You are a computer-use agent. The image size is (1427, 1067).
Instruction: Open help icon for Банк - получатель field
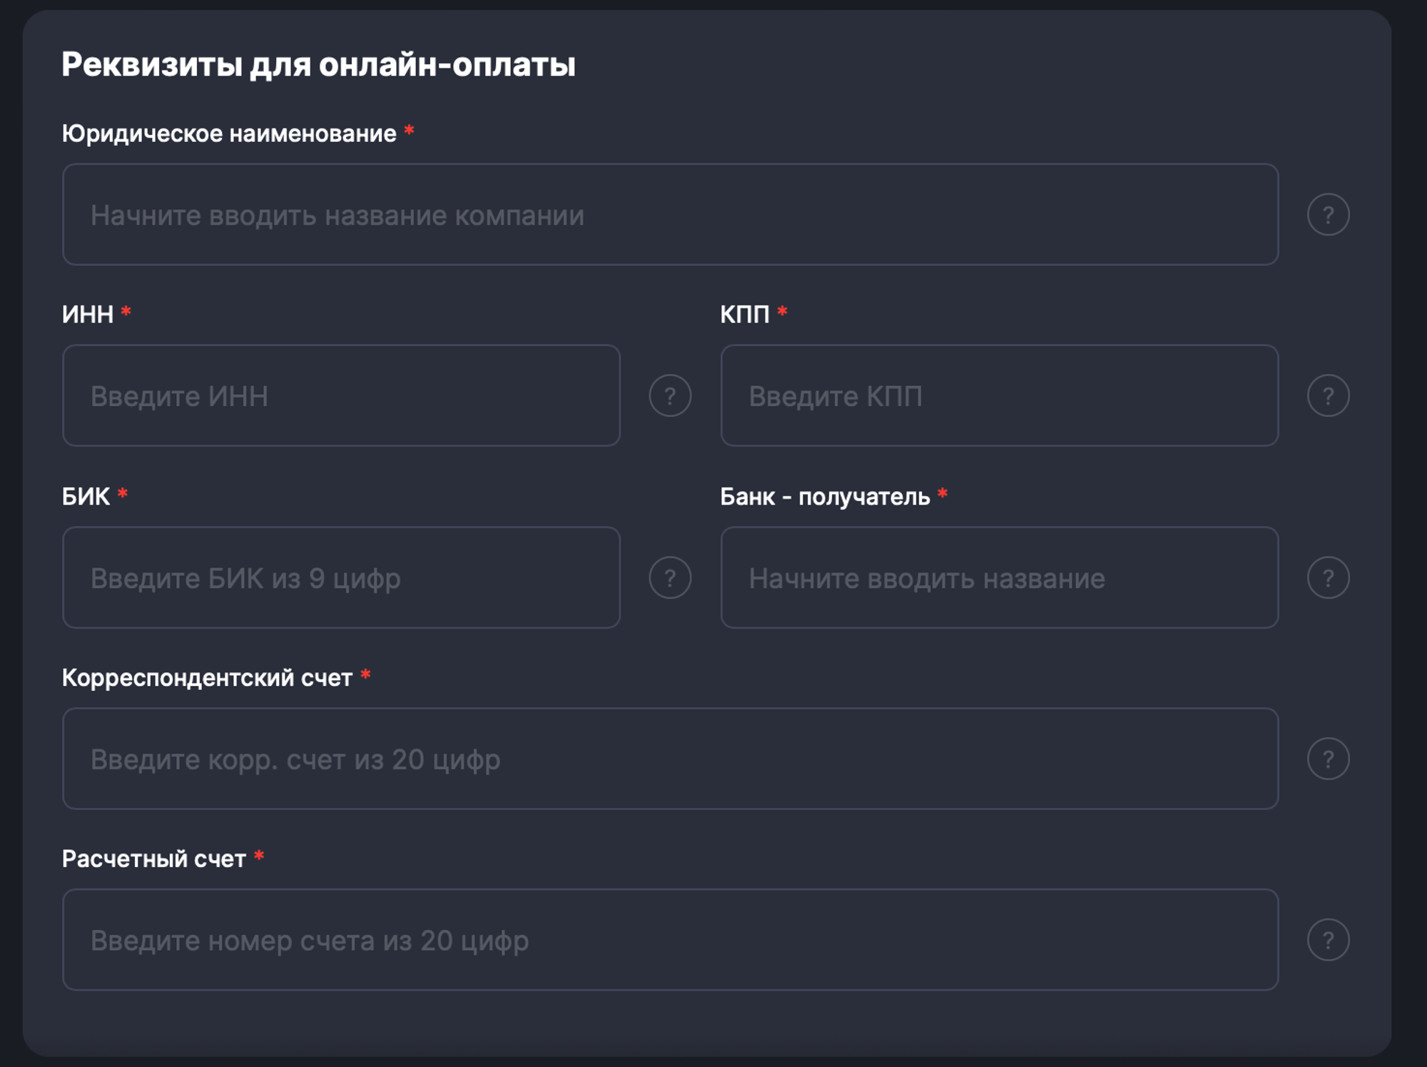1328,577
